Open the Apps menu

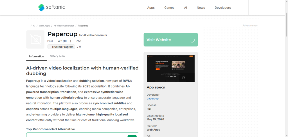click(151, 8)
